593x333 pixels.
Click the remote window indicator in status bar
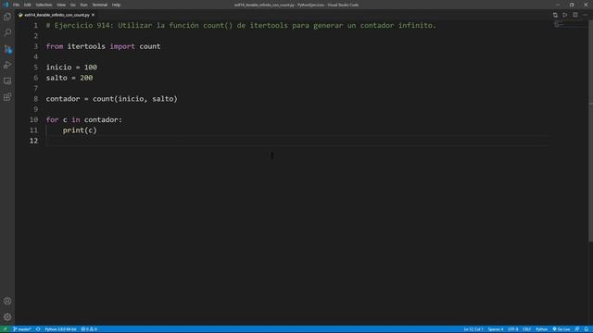click(6, 329)
